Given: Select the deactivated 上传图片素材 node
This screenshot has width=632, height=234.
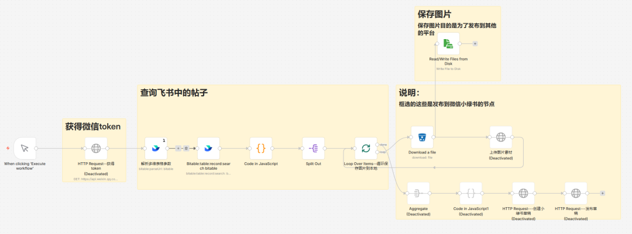Looking at the screenshot, I should 500,137.
